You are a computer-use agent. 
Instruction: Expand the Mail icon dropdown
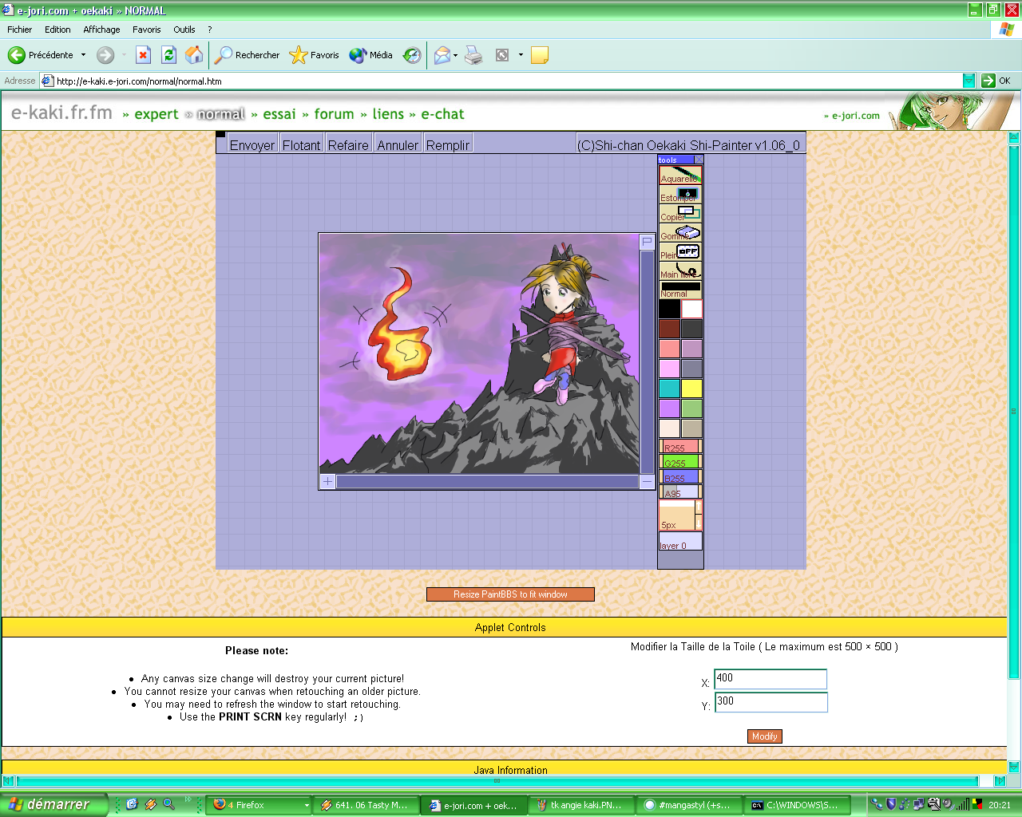[x=455, y=55]
